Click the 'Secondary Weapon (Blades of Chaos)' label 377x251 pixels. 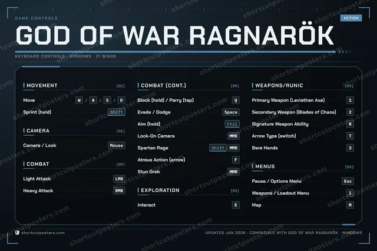coord(294,112)
